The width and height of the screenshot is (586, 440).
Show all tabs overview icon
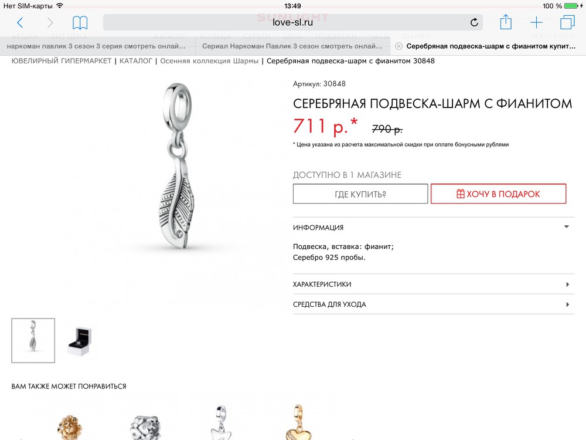point(567,22)
